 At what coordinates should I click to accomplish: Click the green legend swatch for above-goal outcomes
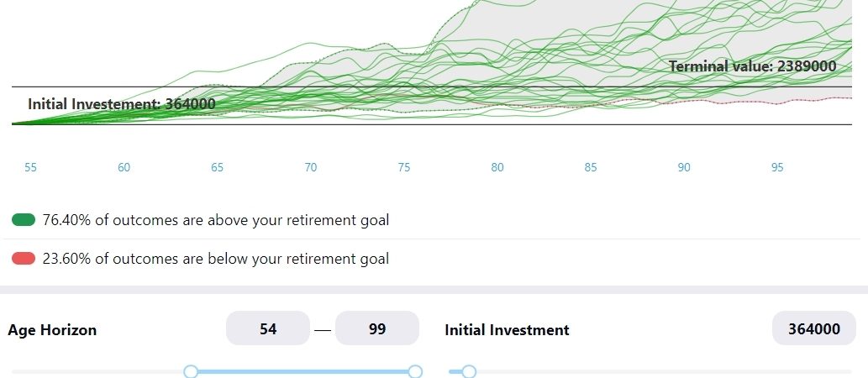tap(24, 220)
